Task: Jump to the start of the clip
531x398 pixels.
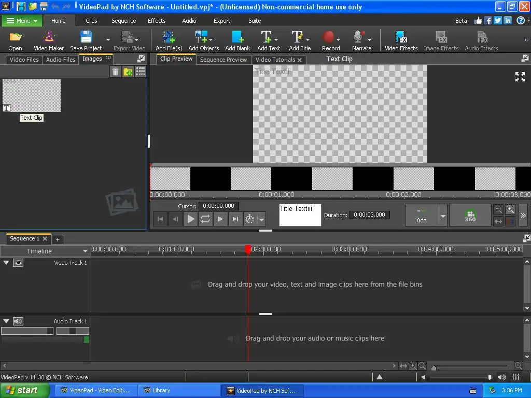Action: pyautogui.click(x=160, y=219)
